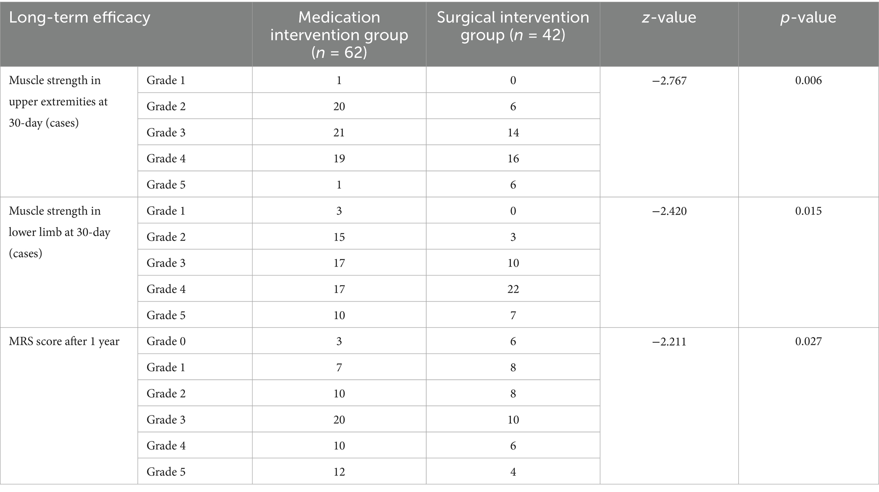This screenshot has height=492, width=879.
Task: Click the "Grade 0" row label
Action: tap(166, 341)
